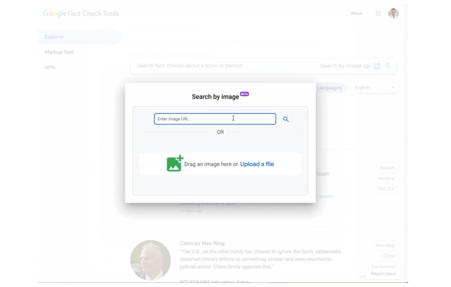
Task: Click the FACTLY tag chip
Action: (386, 189)
